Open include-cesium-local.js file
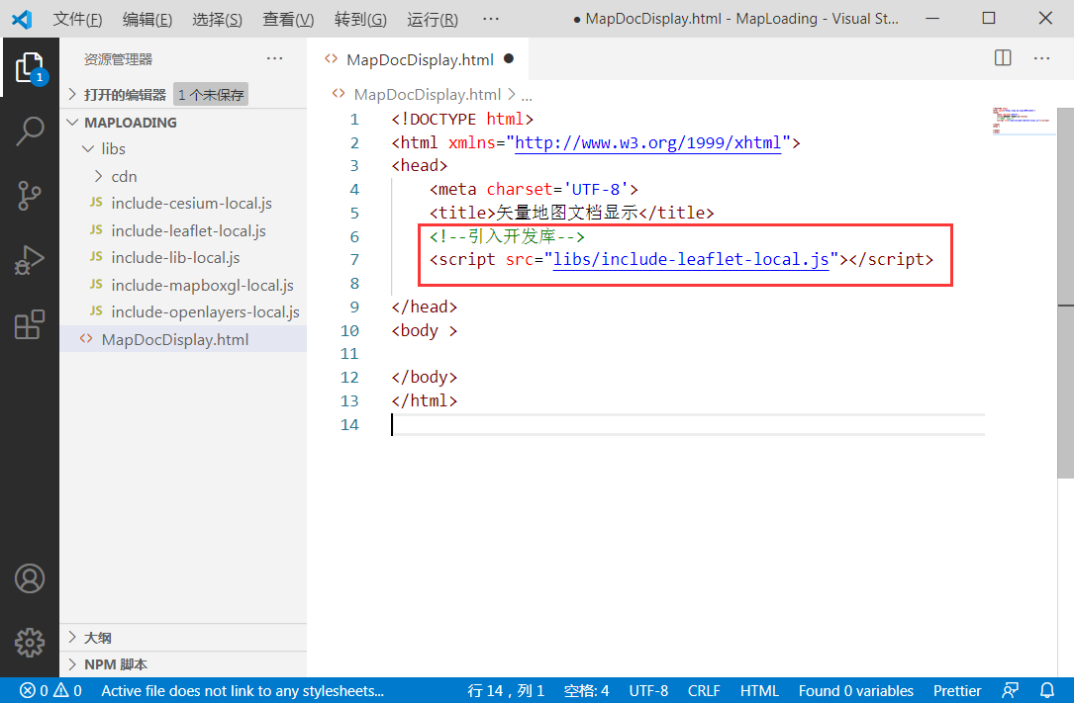The image size is (1074, 703). (191, 203)
